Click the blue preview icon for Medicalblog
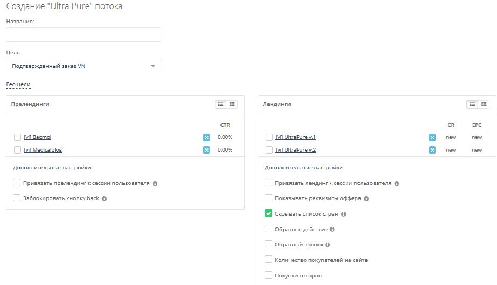Screen dimensions: 497x285 tap(206, 150)
